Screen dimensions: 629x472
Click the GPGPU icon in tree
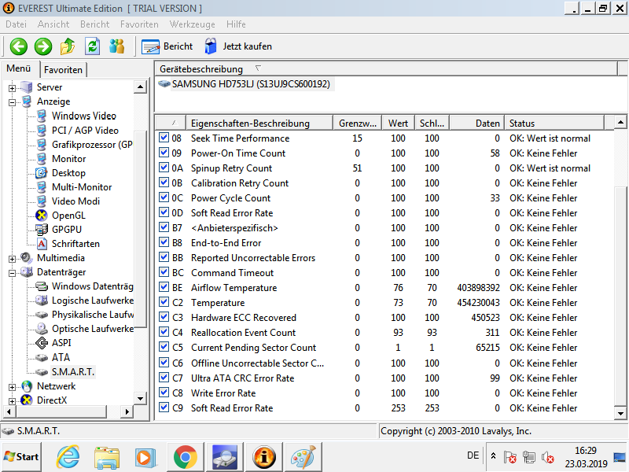(x=42, y=230)
